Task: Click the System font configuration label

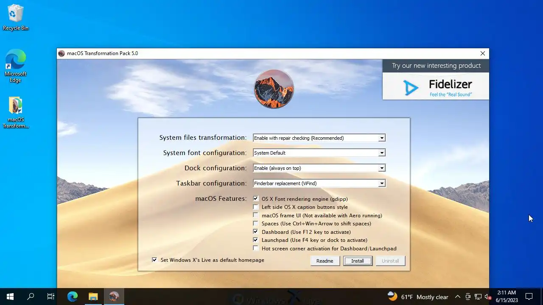Action: (x=205, y=153)
